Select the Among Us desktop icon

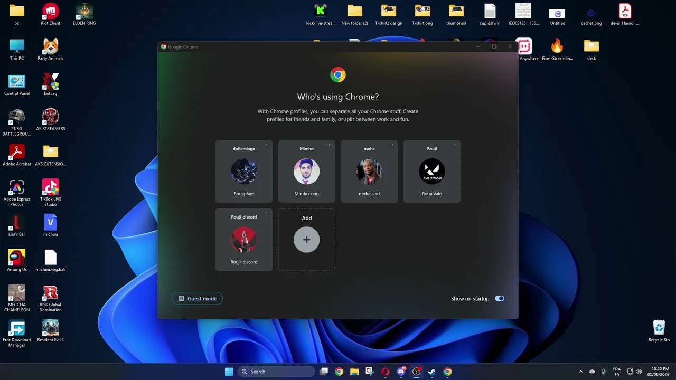click(17, 261)
